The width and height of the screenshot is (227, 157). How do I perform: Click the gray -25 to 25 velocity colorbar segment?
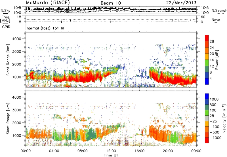pyautogui.click(x=207, y=118)
